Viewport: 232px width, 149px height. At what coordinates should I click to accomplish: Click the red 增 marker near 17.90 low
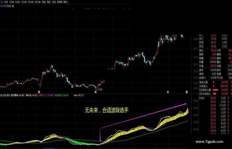pyautogui.click(x=95, y=92)
